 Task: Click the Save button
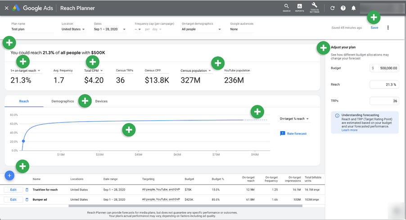pyautogui.click(x=374, y=28)
